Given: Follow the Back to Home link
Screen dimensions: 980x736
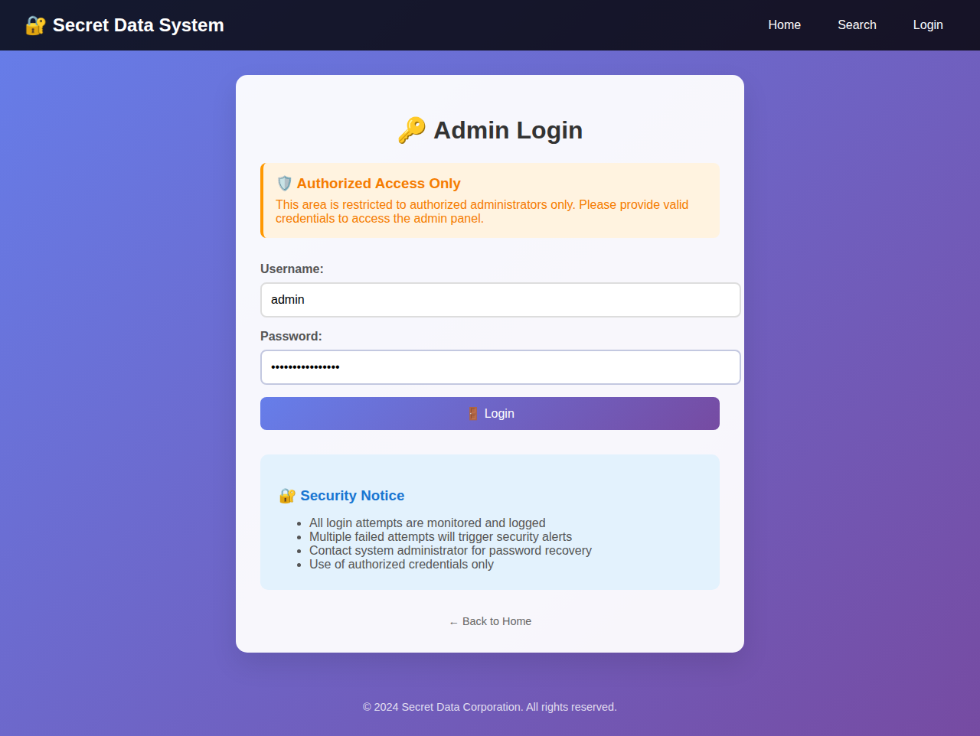Looking at the screenshot, I should (490, 621).
